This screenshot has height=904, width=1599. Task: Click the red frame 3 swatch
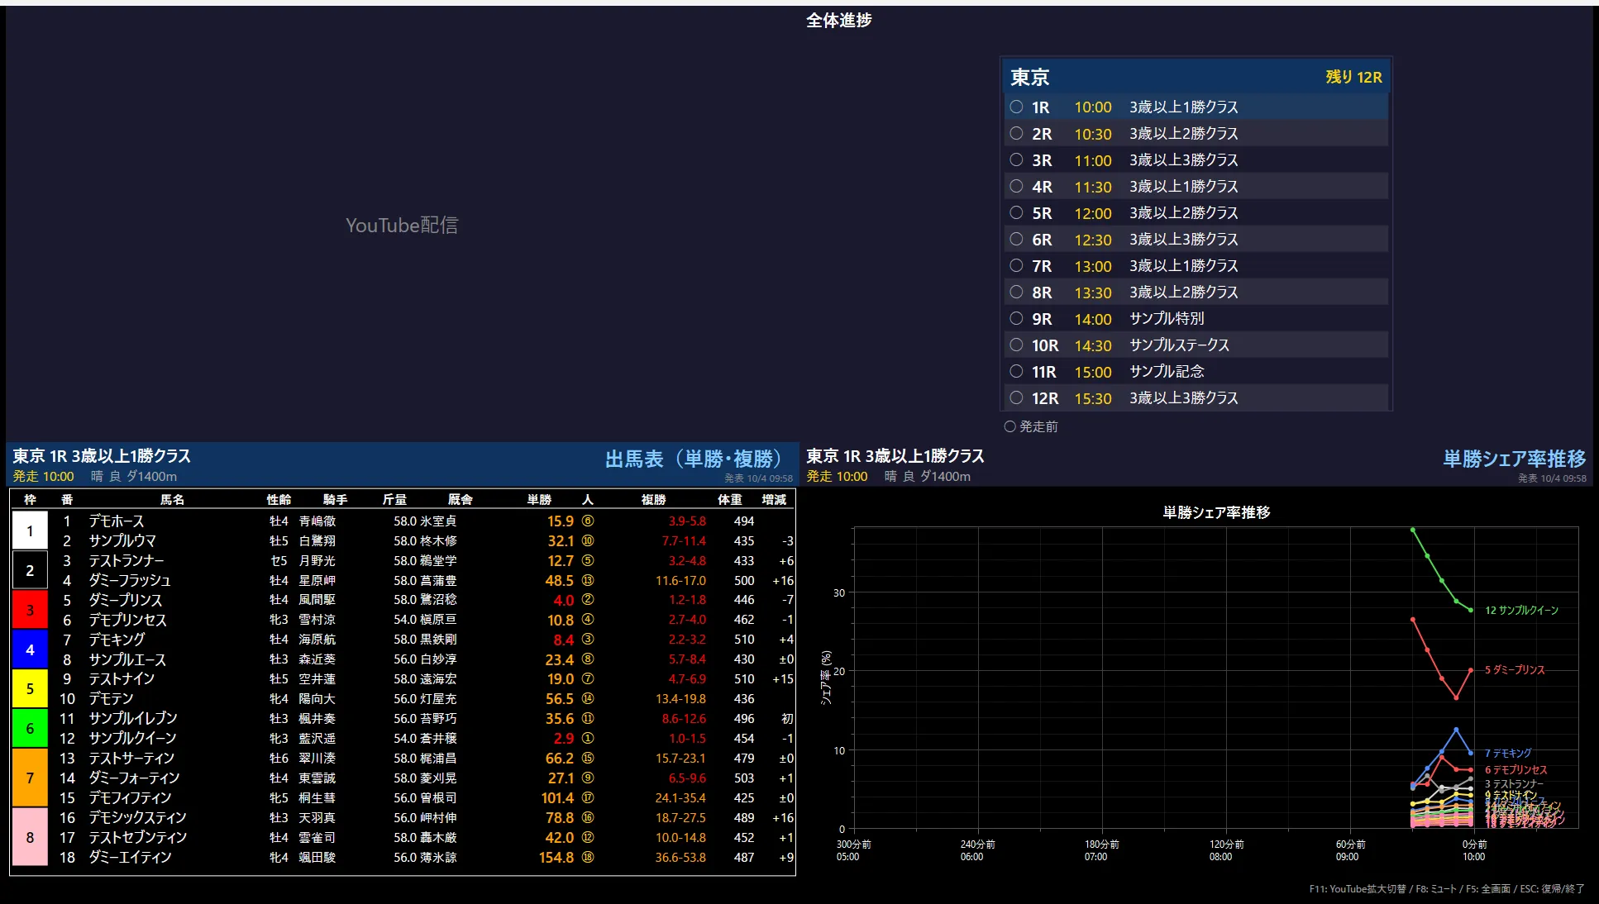tap(30, 610)
